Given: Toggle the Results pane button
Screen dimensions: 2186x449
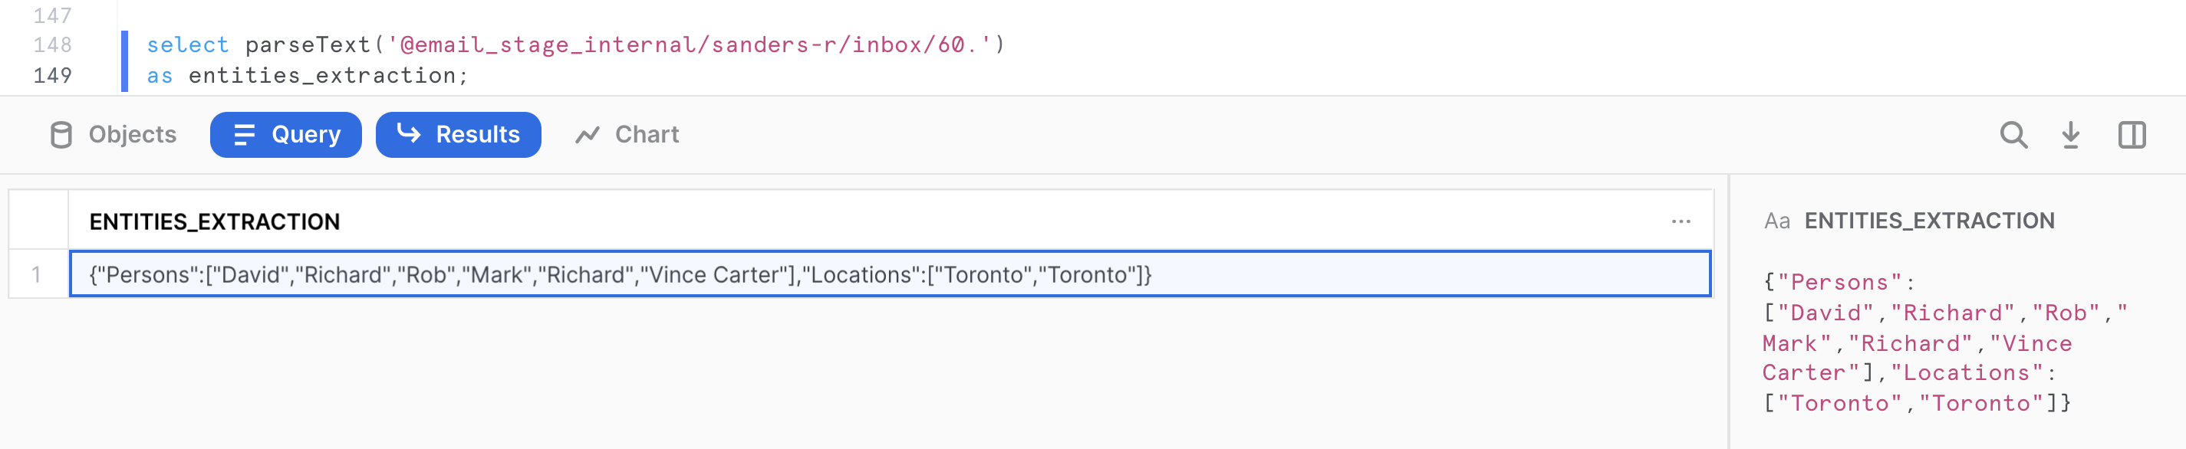Looking at the screenshot, I should [458, 135].
